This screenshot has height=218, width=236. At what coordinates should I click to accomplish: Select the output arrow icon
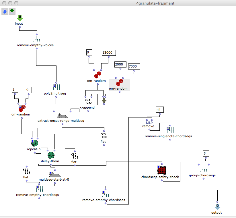(x=218, y=207)
